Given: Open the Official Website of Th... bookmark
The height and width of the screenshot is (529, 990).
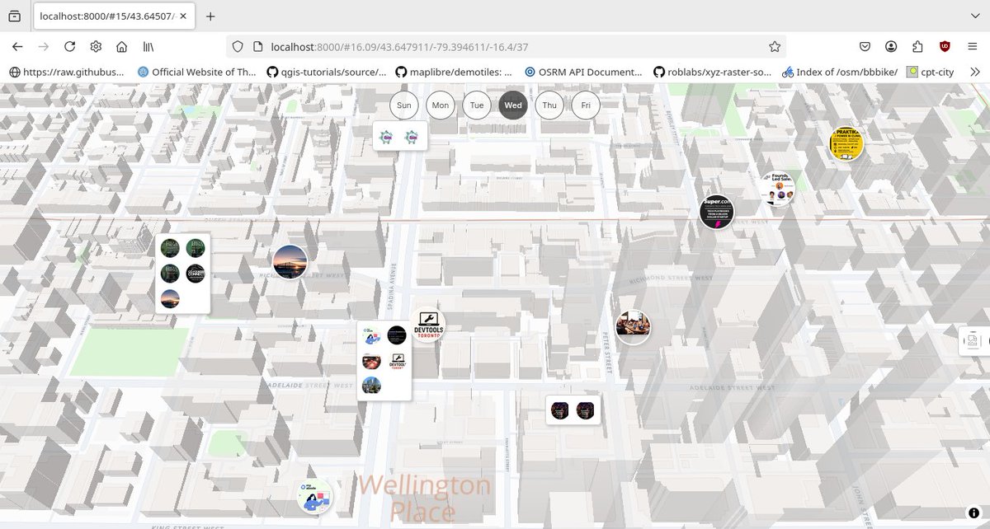Looking at the screenshot, I should (197, 72).
